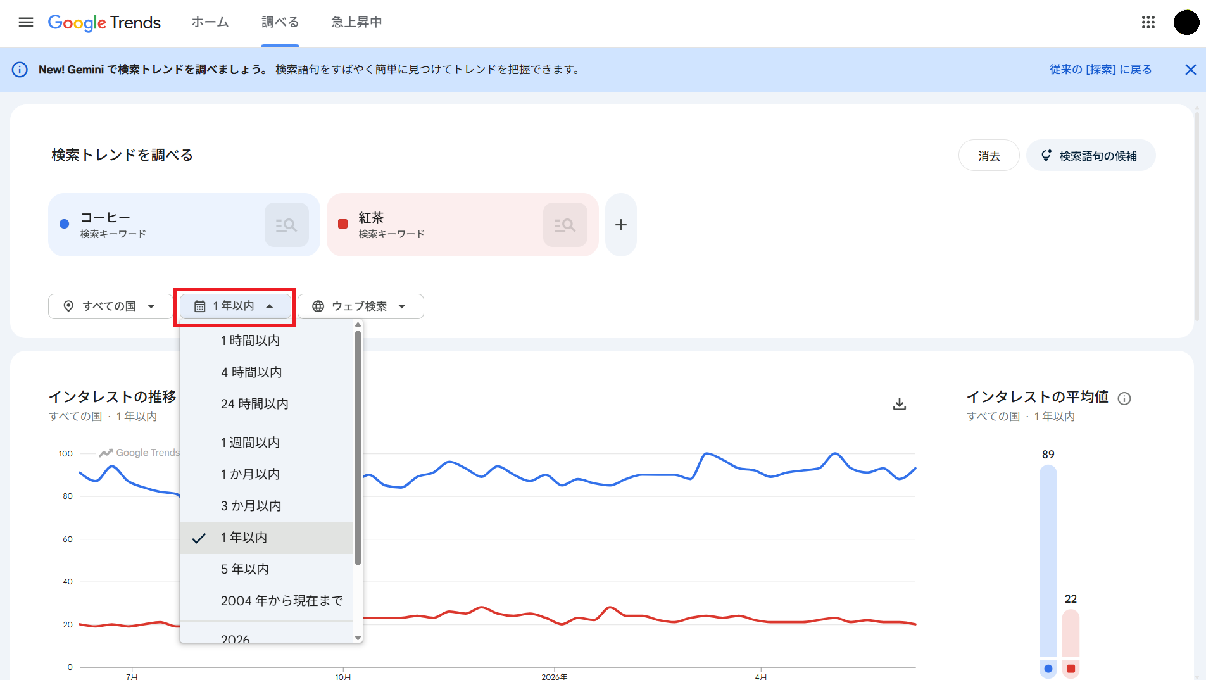Image resolution: width=1206 pixels, height=680 pixels.
Task: Download the interest over time chart
Action: click(x=900, y=404)
